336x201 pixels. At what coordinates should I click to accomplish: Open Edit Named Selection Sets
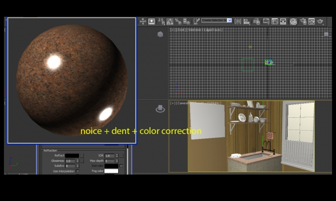point(197,21)
